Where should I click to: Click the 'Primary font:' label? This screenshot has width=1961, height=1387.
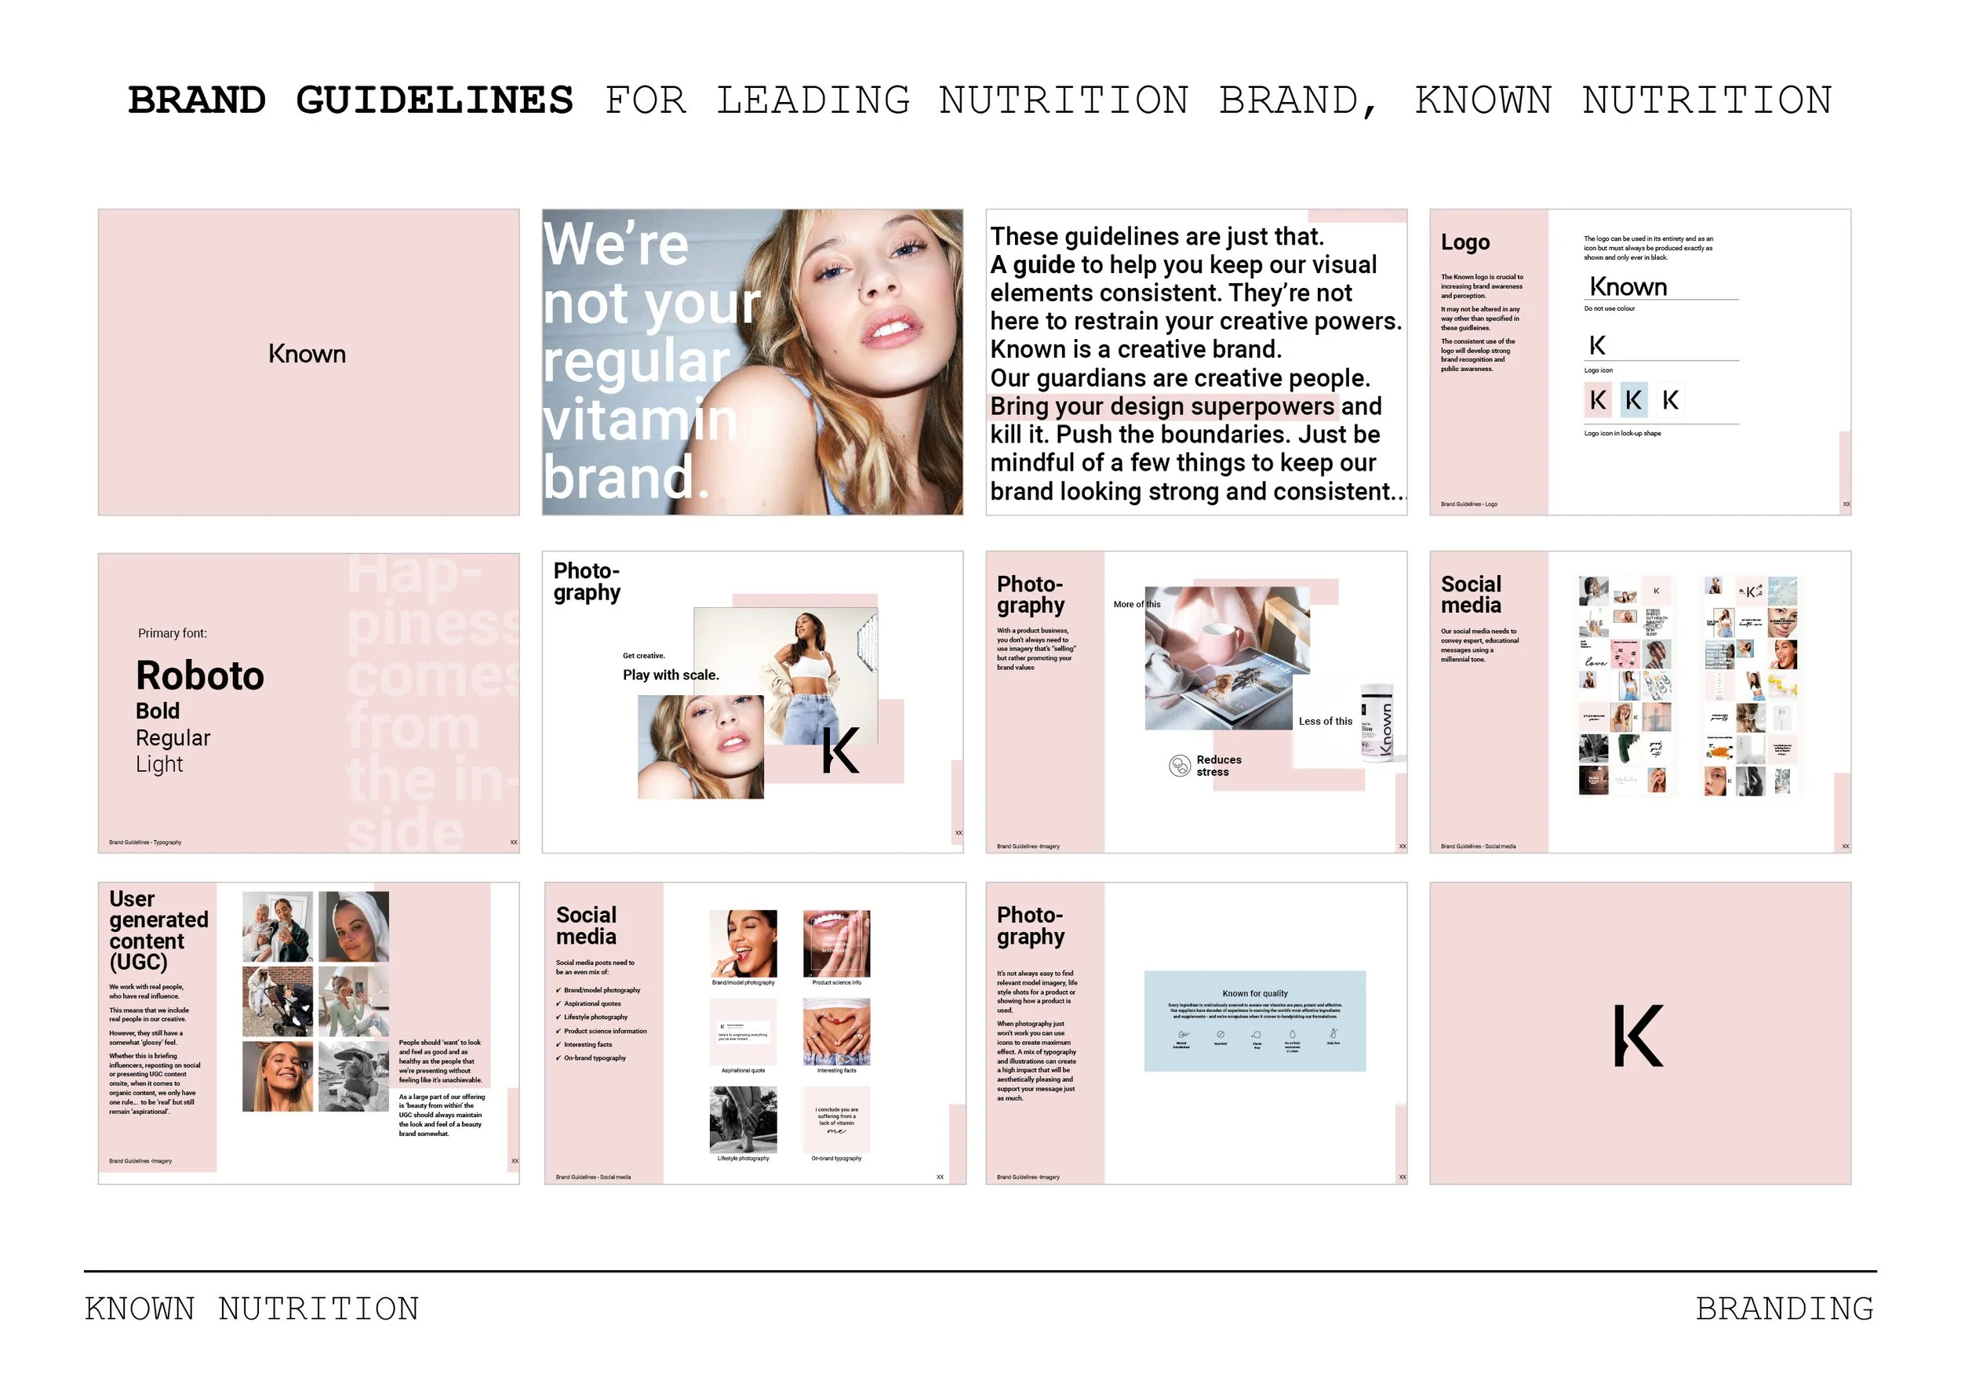pyautogui.click(x=173, y=633)
